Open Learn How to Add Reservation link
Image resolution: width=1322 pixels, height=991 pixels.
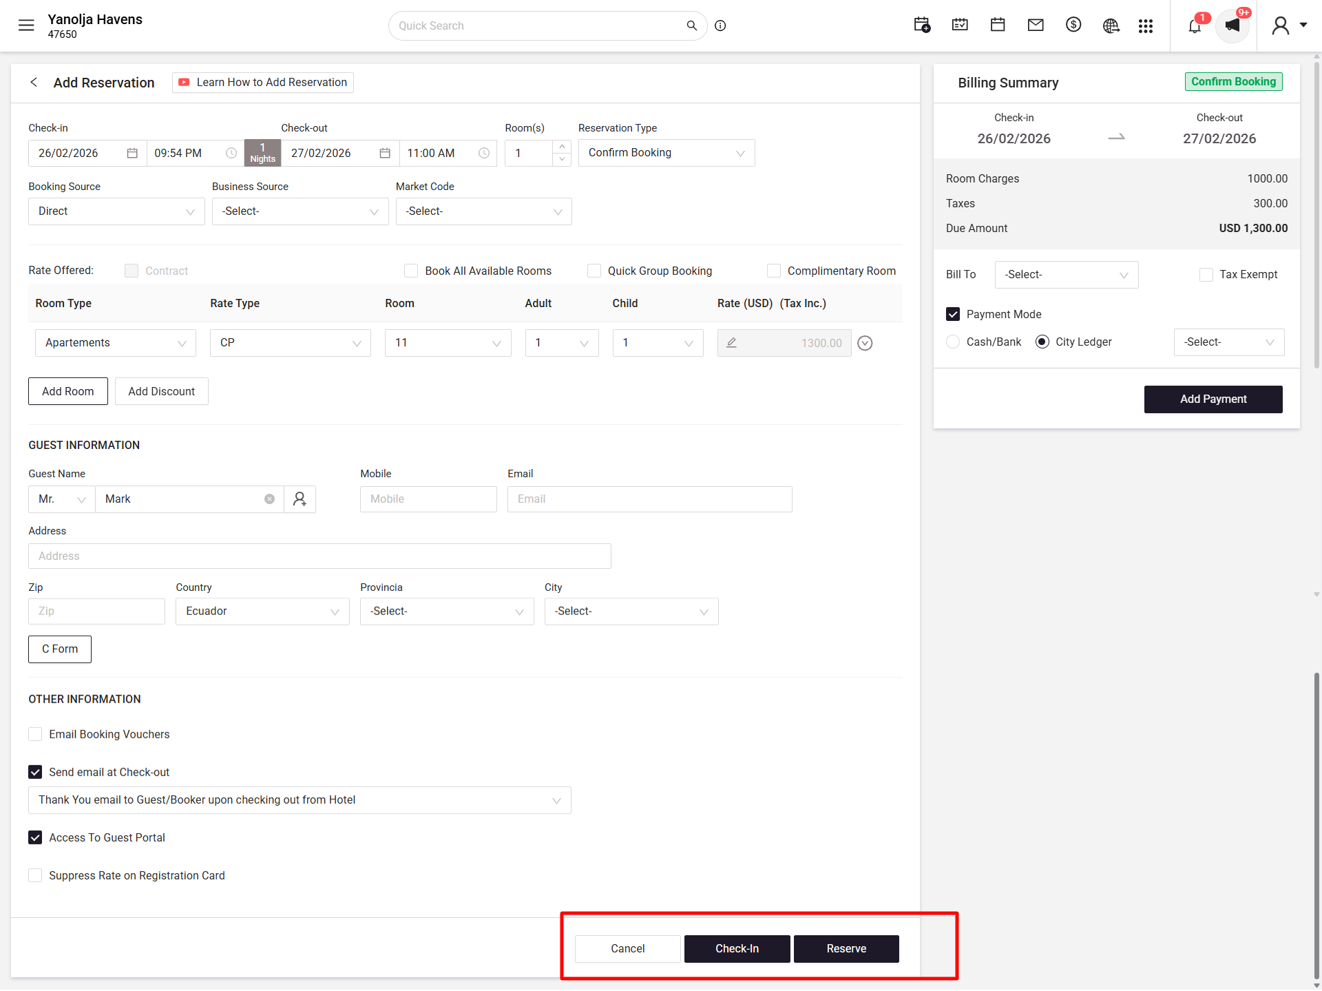[263, 83]
